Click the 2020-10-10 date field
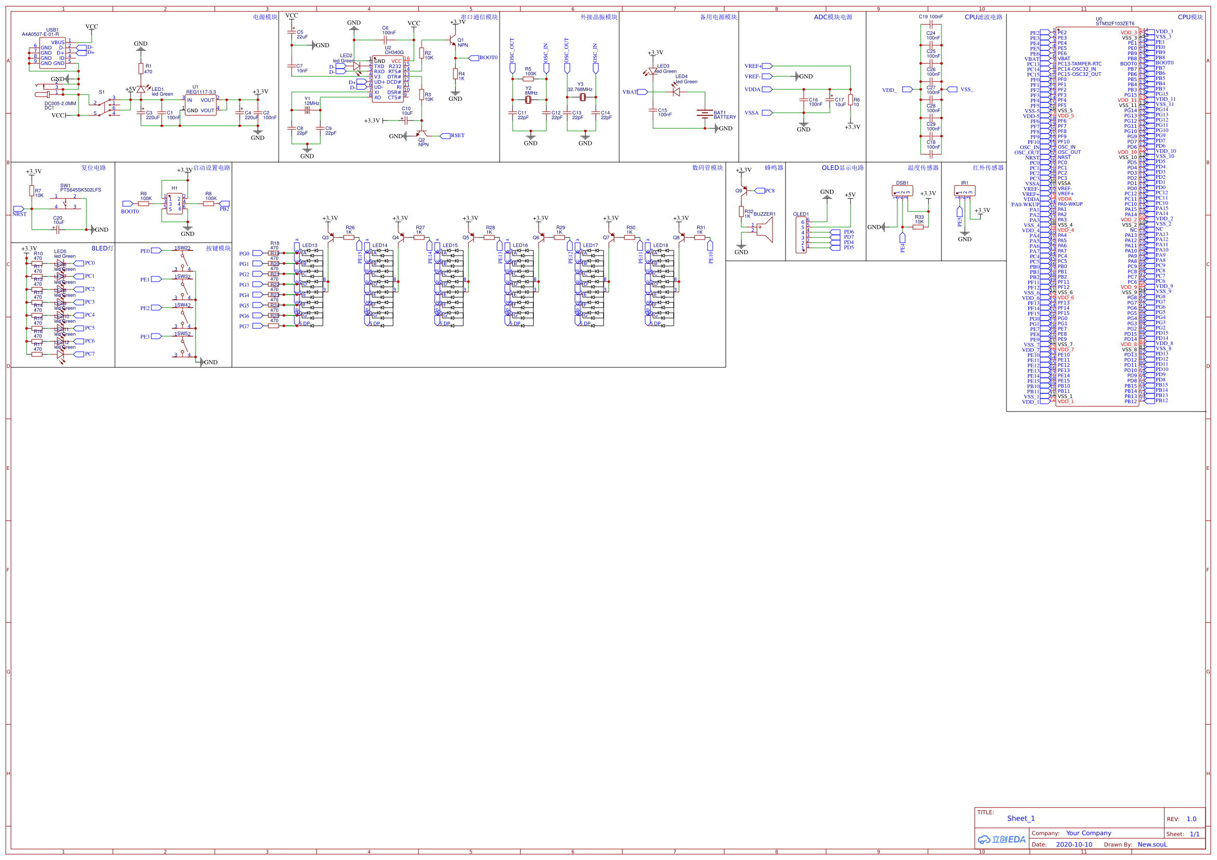 (x=1074, y=844)
